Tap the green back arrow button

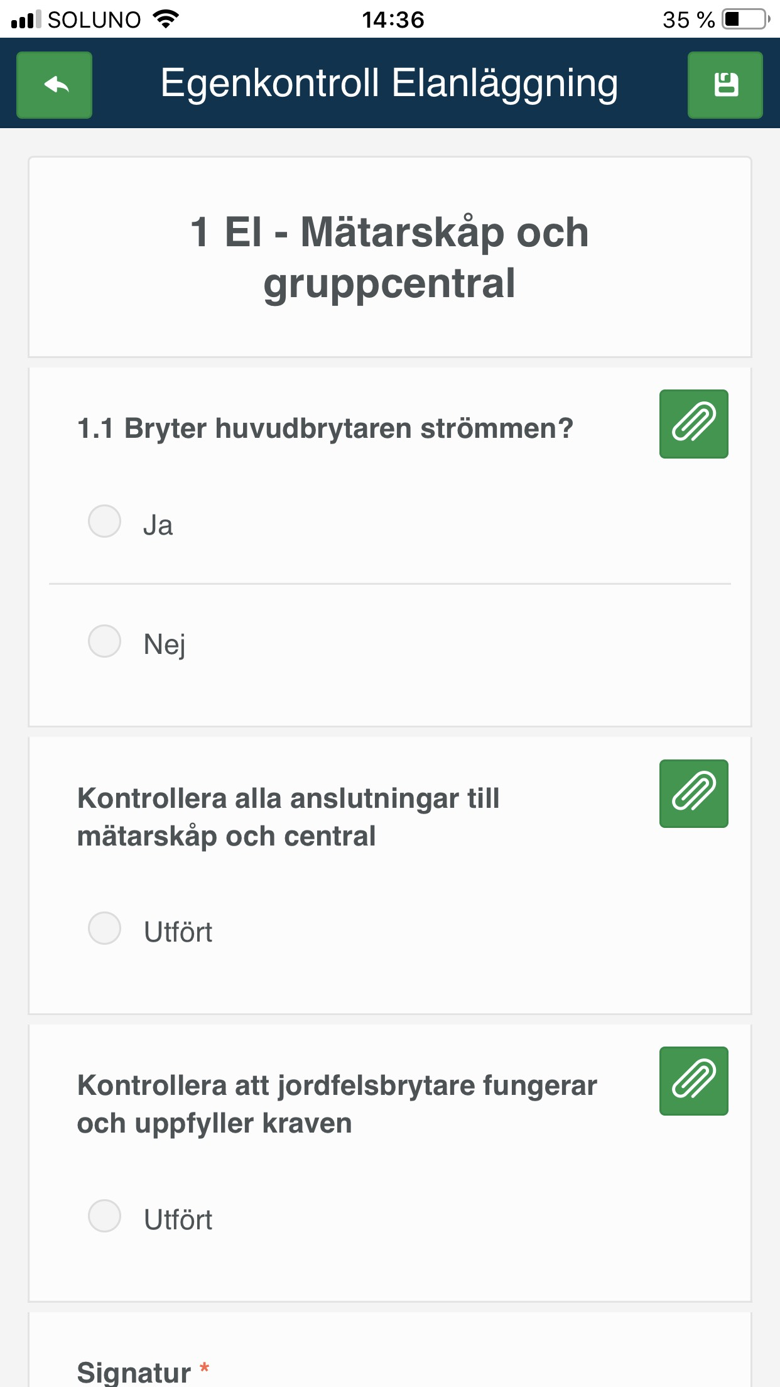[55, 85]
